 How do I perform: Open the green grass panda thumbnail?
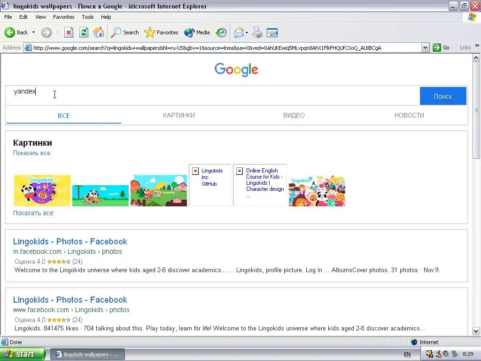(x=101, y=196)
